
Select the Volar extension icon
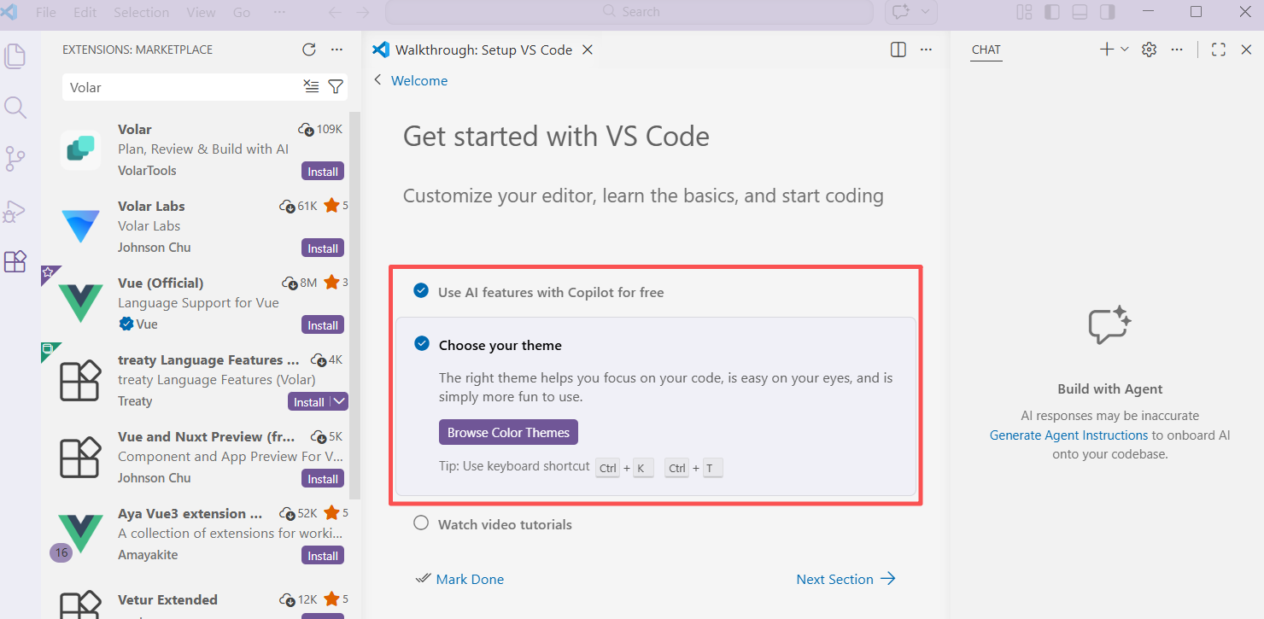point(81,149)
